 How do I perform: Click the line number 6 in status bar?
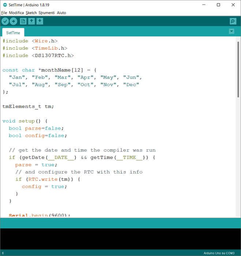pyautogui.click(x=3, y=253)
